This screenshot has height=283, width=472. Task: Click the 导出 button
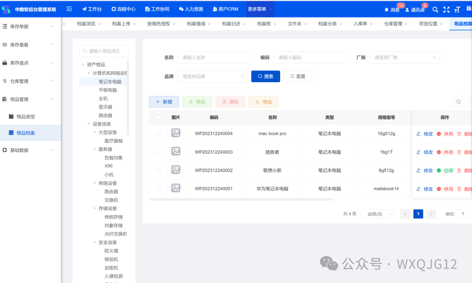tap(264, 102)
